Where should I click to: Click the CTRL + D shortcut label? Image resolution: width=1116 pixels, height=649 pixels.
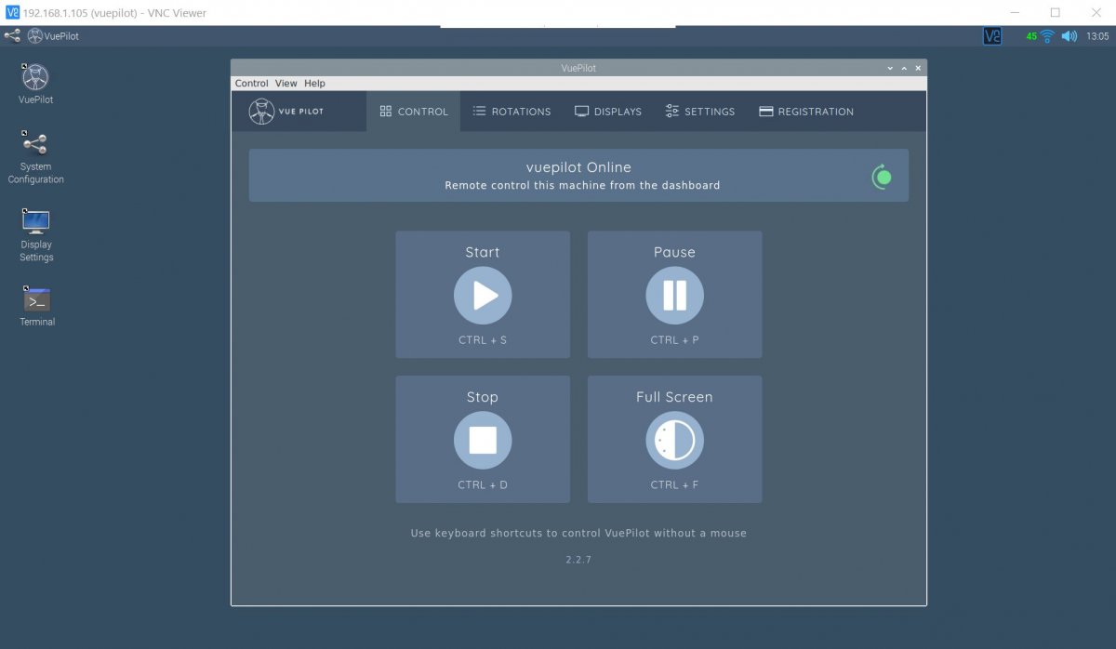483,484
